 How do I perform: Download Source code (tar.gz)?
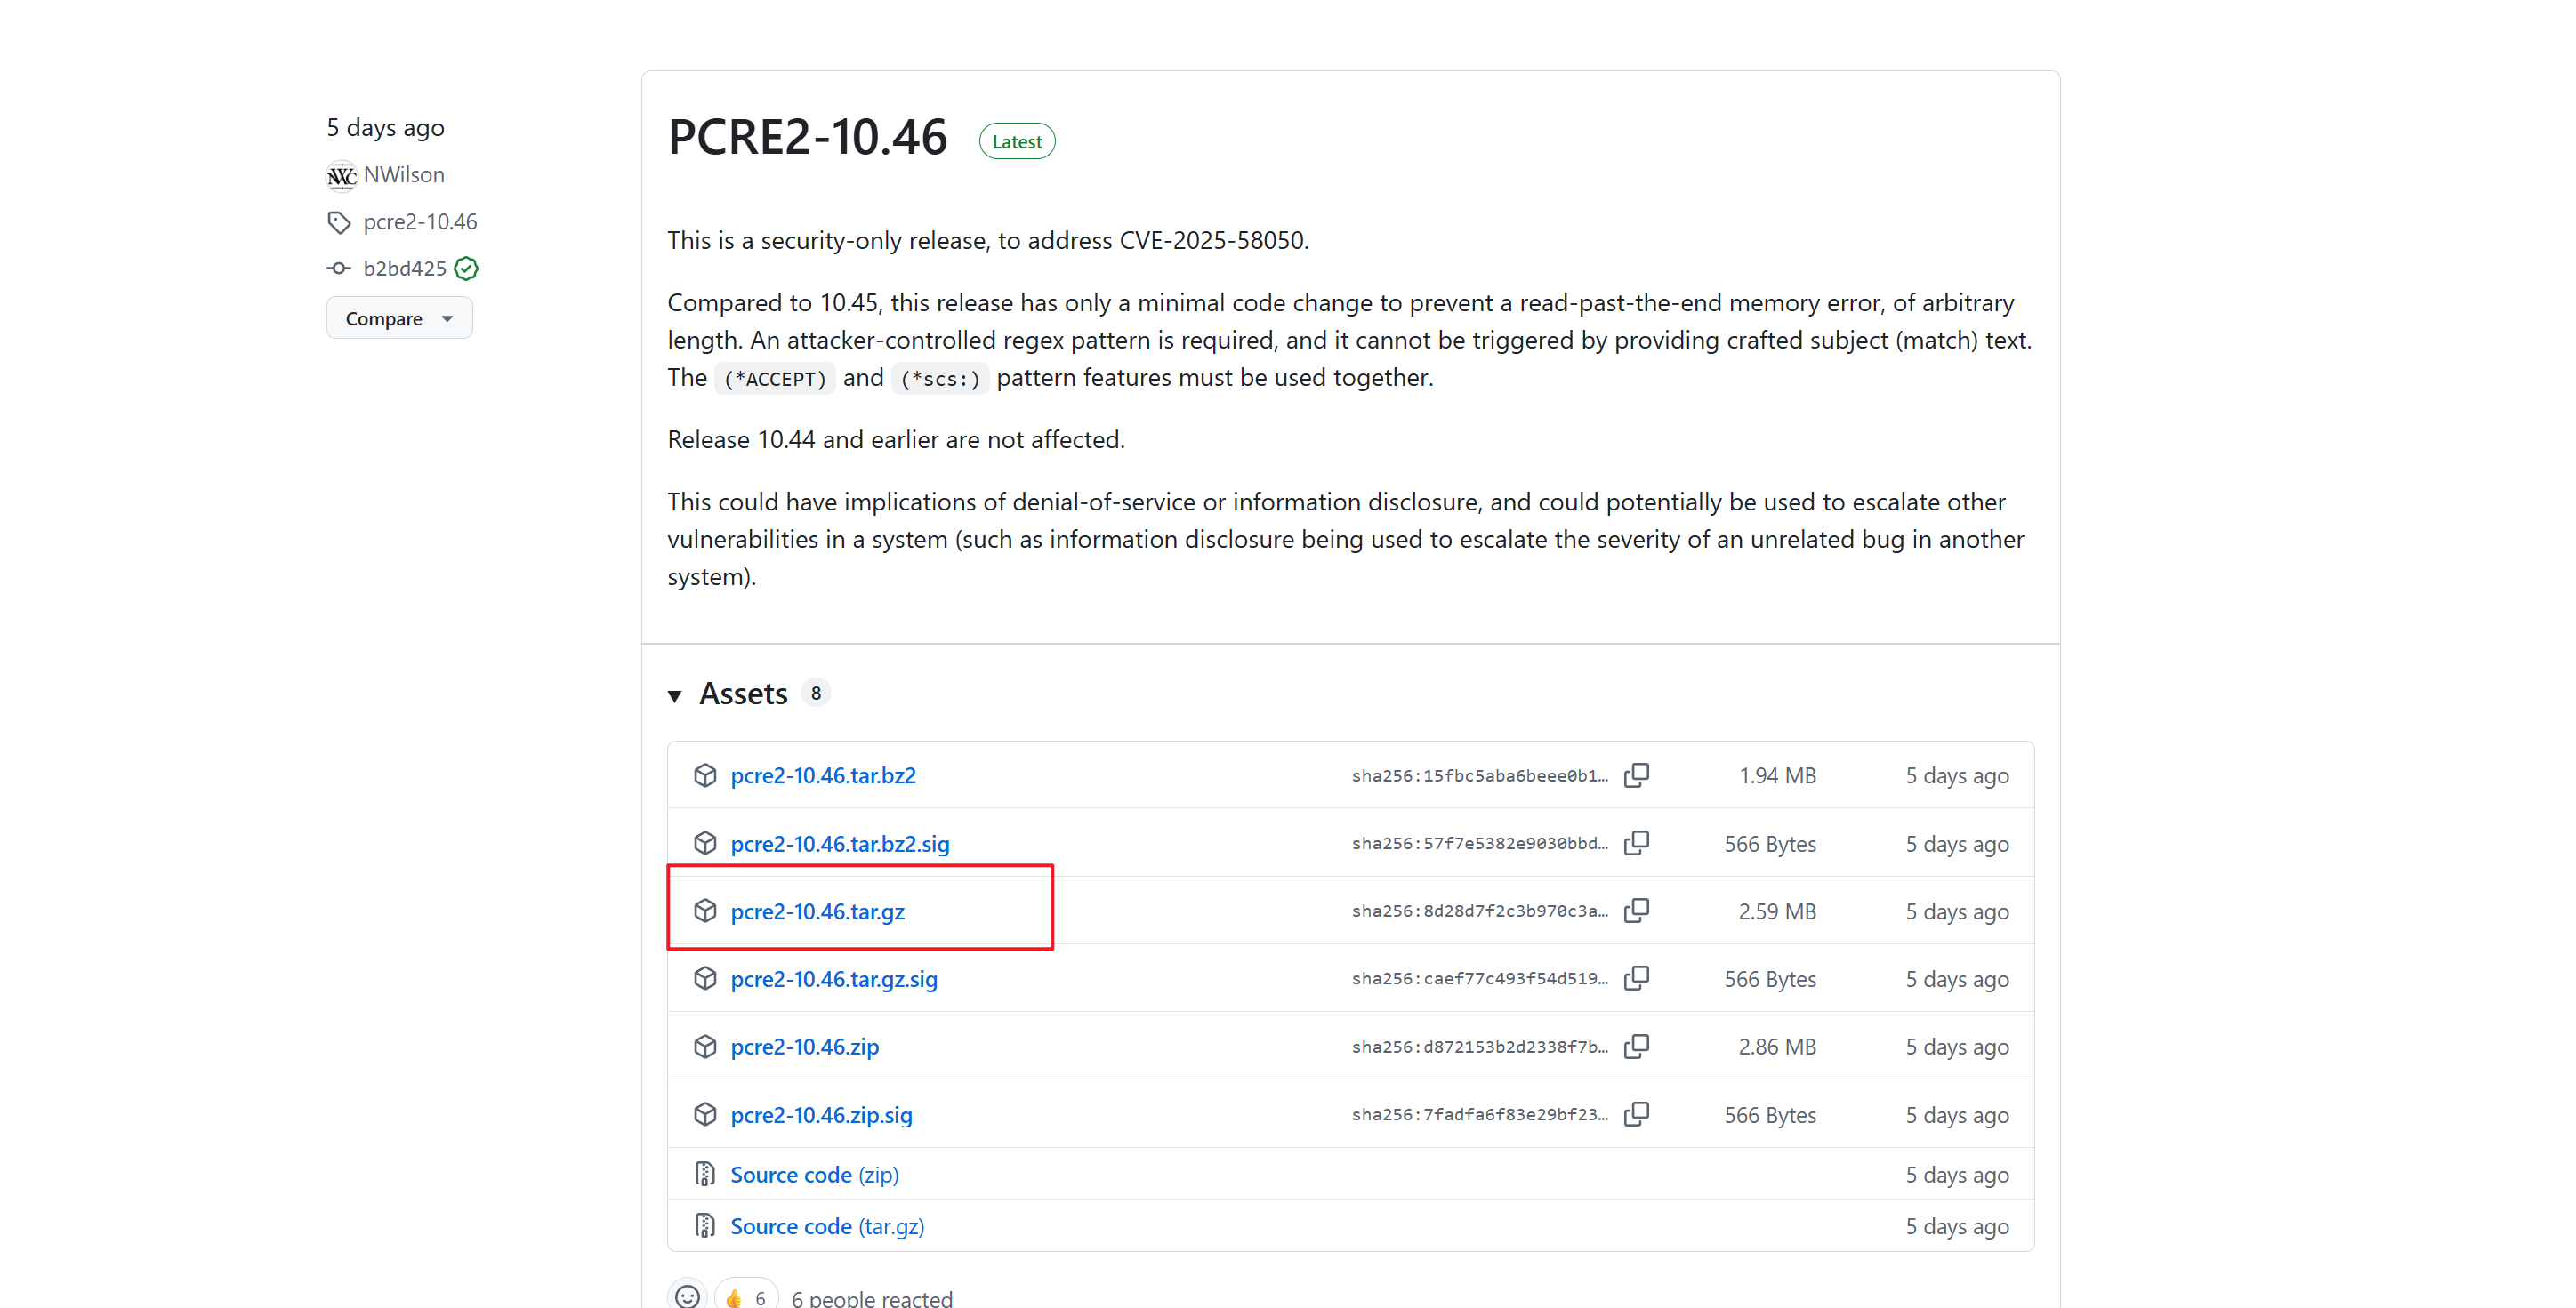(827, 1226)
